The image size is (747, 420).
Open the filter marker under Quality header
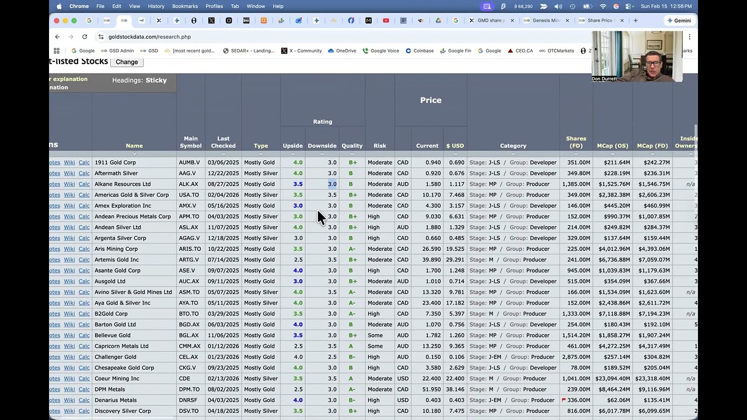tap(352, 154)
